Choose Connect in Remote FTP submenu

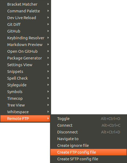[88, 125]
